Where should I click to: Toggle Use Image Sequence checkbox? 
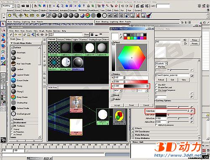(x=156, y=90)
